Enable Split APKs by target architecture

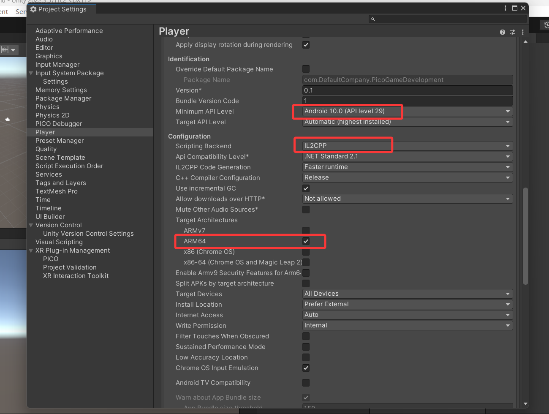click(x=306, y=283)
